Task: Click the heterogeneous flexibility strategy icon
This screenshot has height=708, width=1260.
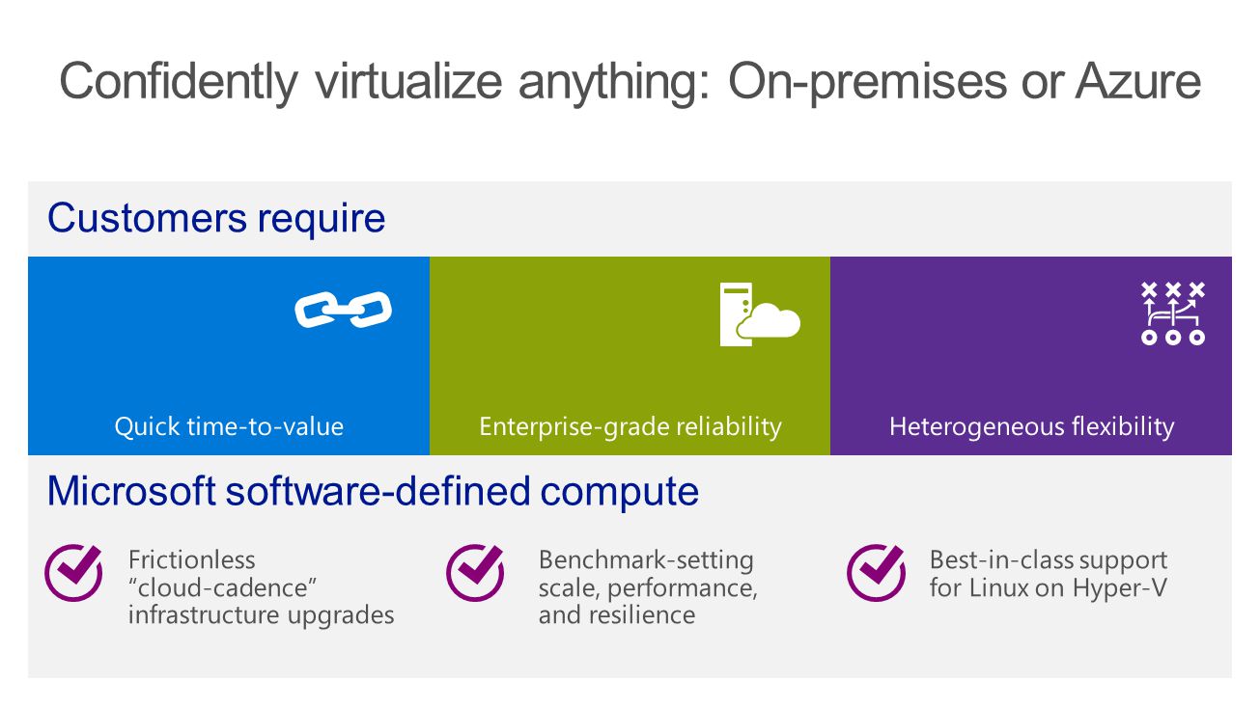Action: 1172,313
